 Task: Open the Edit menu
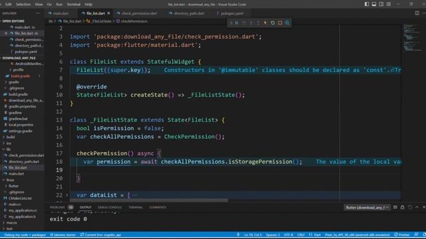[x=9, y=5]
